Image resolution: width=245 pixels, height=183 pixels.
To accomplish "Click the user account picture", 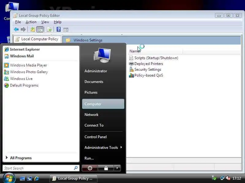I will tap(102, 55).
